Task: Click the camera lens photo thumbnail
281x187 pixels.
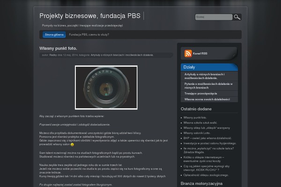Action: [x=106, y=87]
